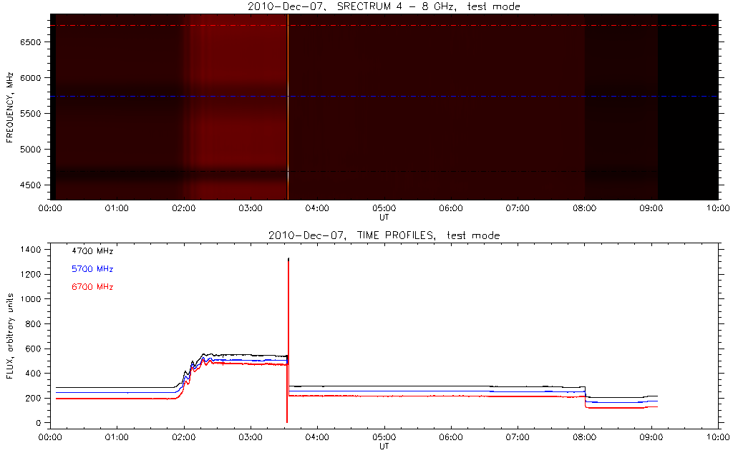Select the 4700 MHz legend label
The height and width of the screenshot is (458, 733).
[92, 251]
